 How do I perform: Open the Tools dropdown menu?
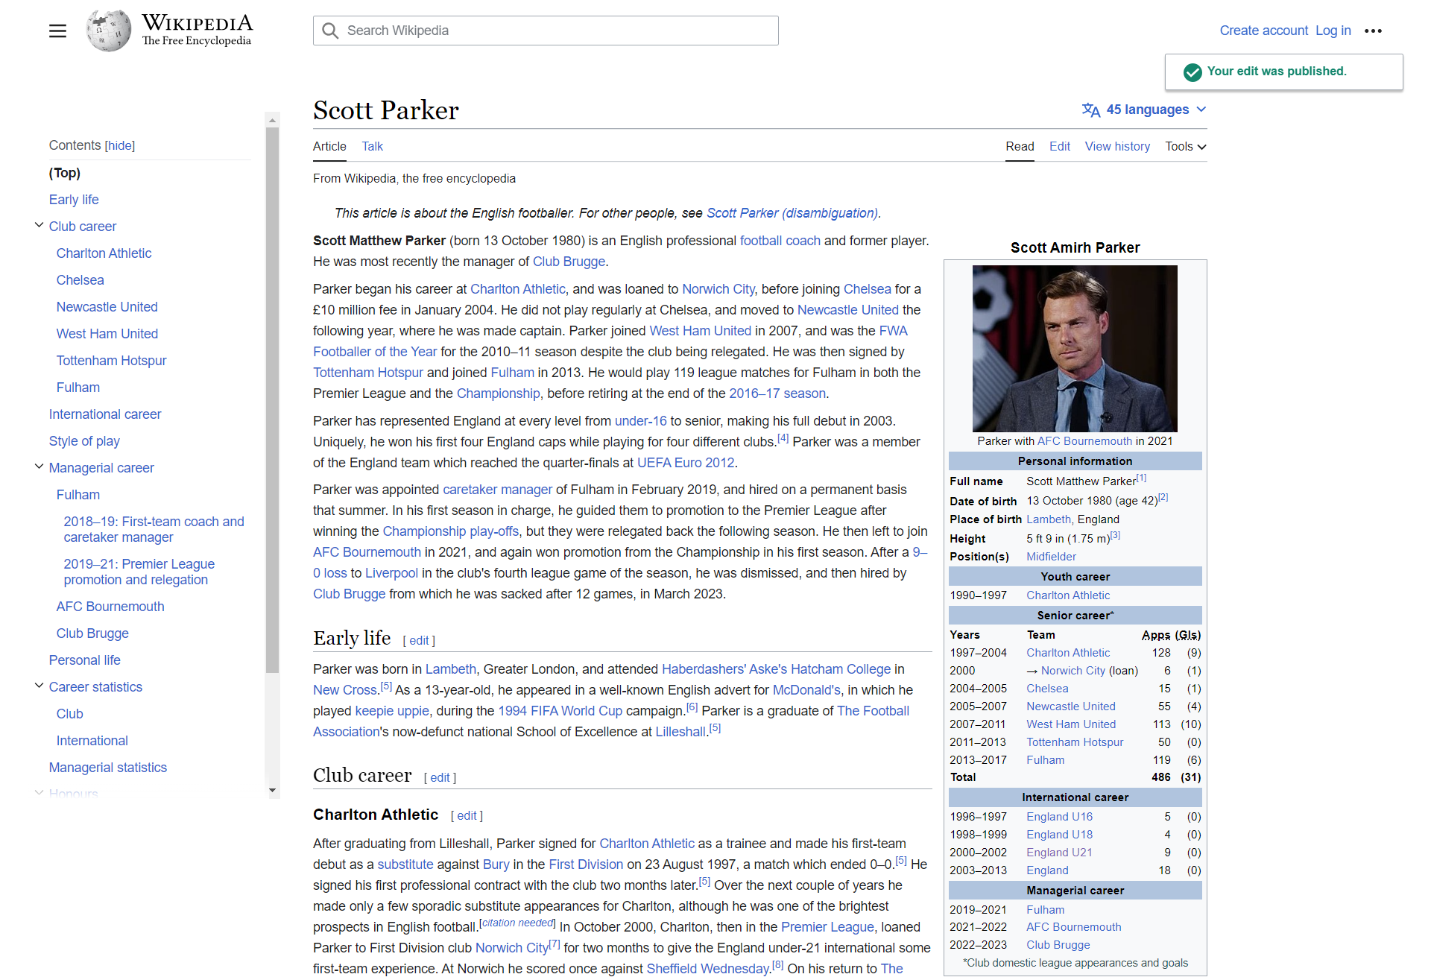[1186, 146]
